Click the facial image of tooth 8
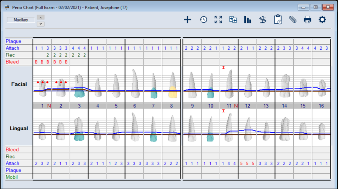This screenshot has width=338, height=189. pos(172,85)
